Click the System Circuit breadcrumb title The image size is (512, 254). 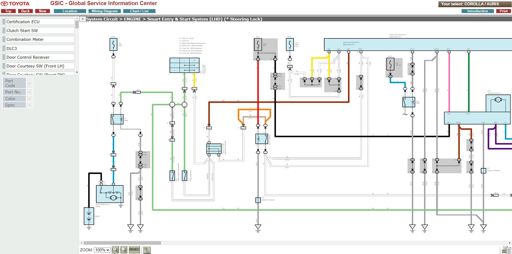[174, 19]
